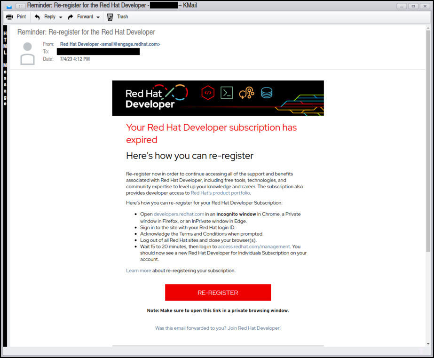Click the Print printer icon
Screen dimensions: 434x358
coord(9,17)
